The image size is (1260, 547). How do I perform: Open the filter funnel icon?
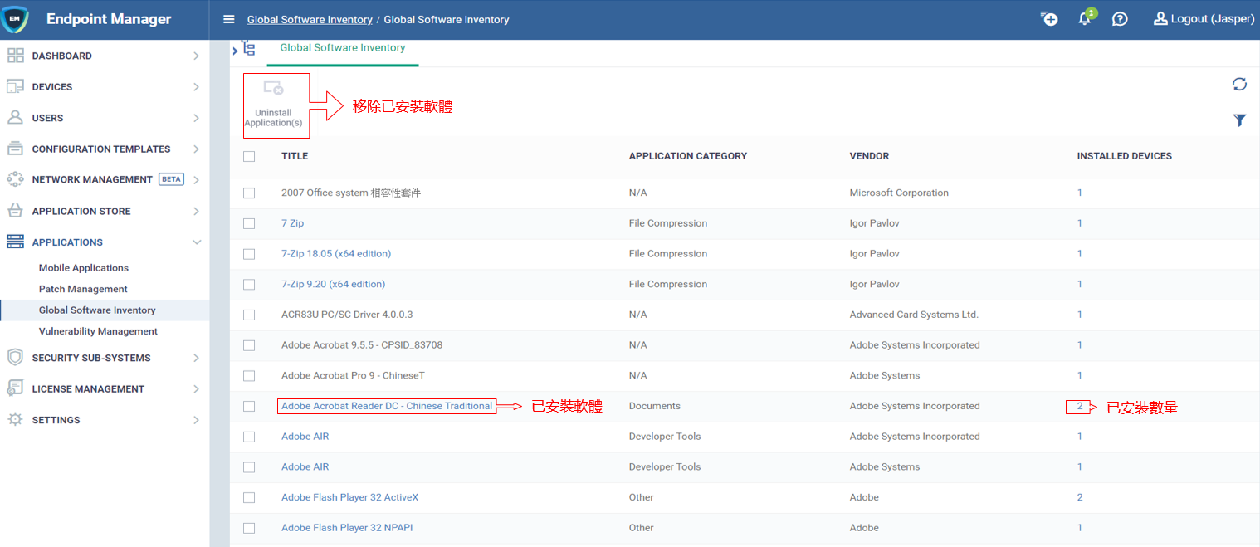pyautogui.click(x=1239, y=120)
